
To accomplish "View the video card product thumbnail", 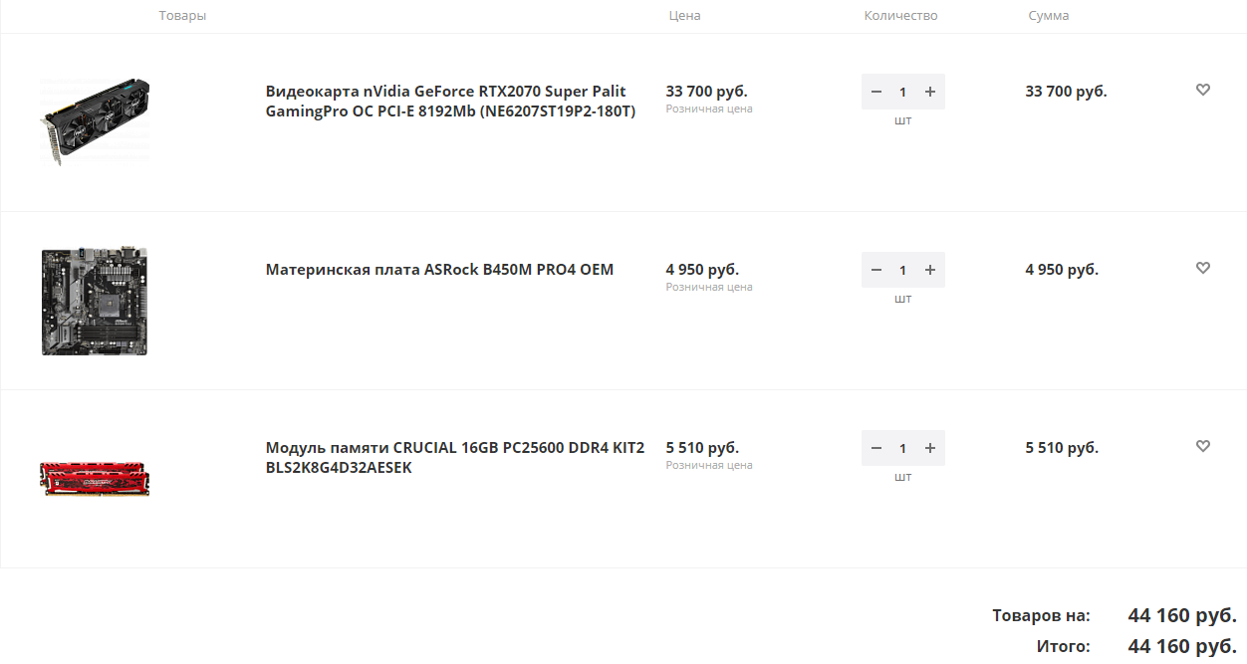I will coord(96,120).
